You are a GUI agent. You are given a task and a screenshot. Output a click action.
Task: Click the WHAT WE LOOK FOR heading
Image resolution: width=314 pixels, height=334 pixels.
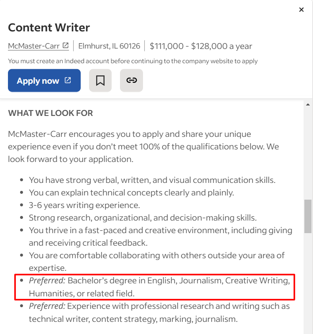51,113
